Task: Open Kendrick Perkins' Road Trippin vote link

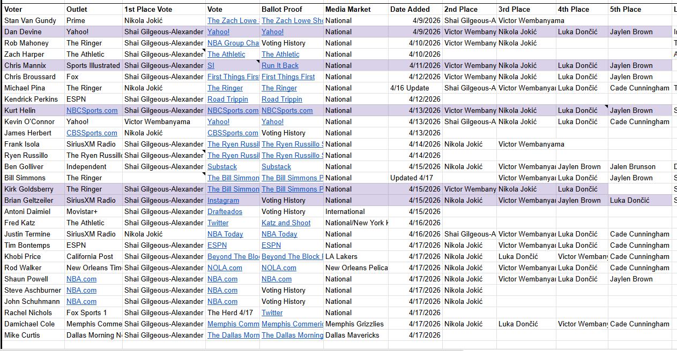Action: tap(228, 100)
